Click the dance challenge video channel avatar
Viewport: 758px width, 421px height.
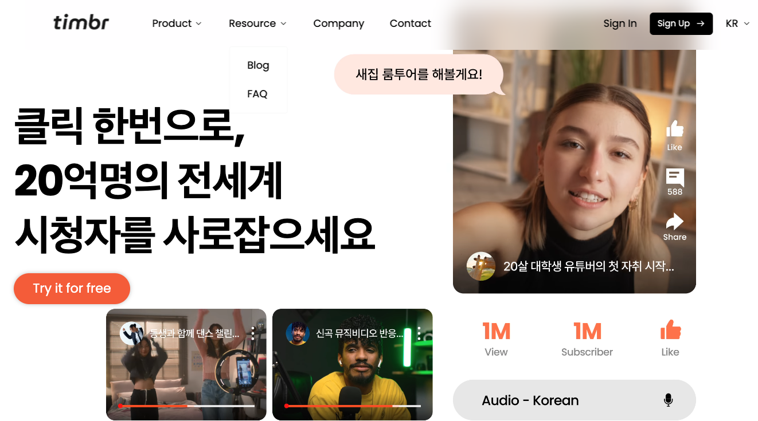click(132, 333)
